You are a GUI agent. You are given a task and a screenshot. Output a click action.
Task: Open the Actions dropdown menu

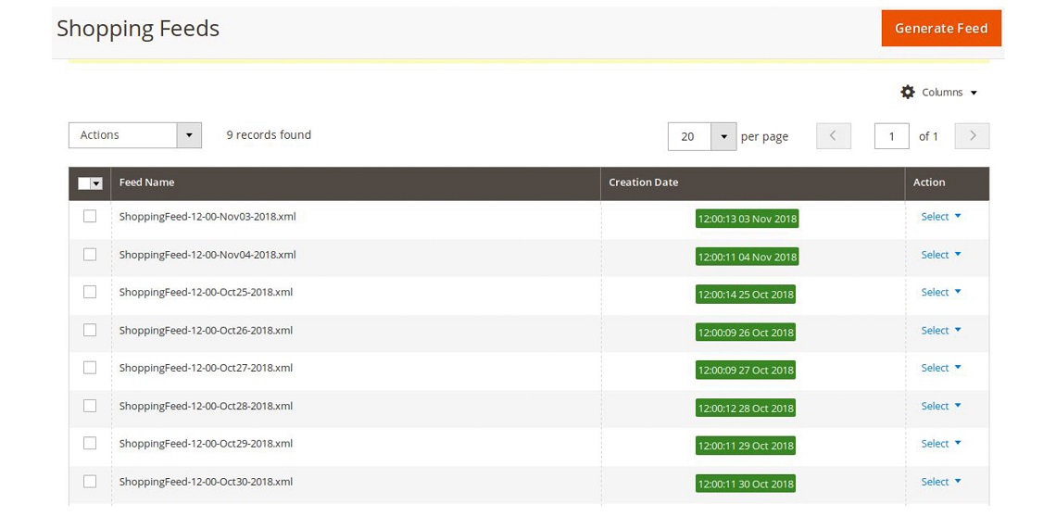coord(123,135)
